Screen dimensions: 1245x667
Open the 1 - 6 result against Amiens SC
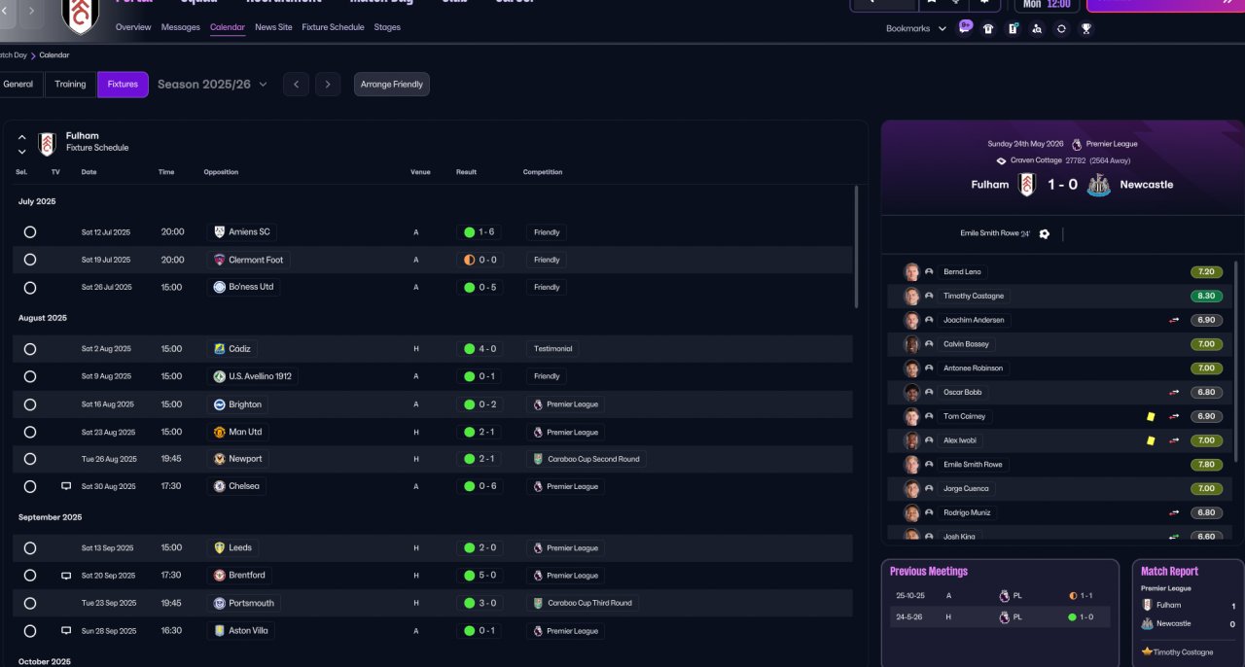[x=480, y=232]
